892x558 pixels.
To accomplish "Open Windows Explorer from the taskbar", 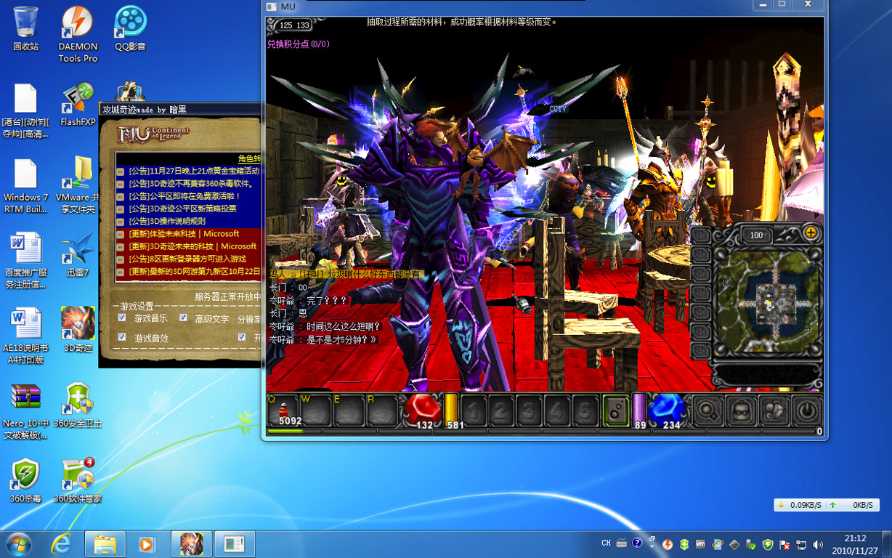I will click(105, 543).
